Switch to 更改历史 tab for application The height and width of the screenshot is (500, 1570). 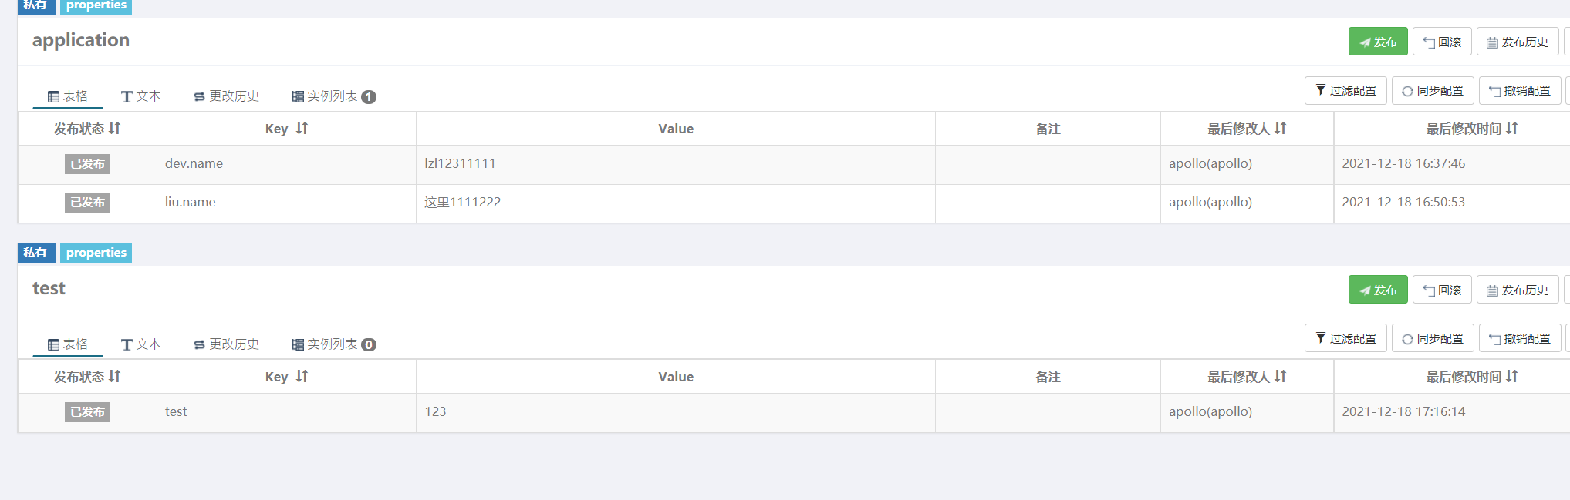pyautogui.click(x=226, y=96)
